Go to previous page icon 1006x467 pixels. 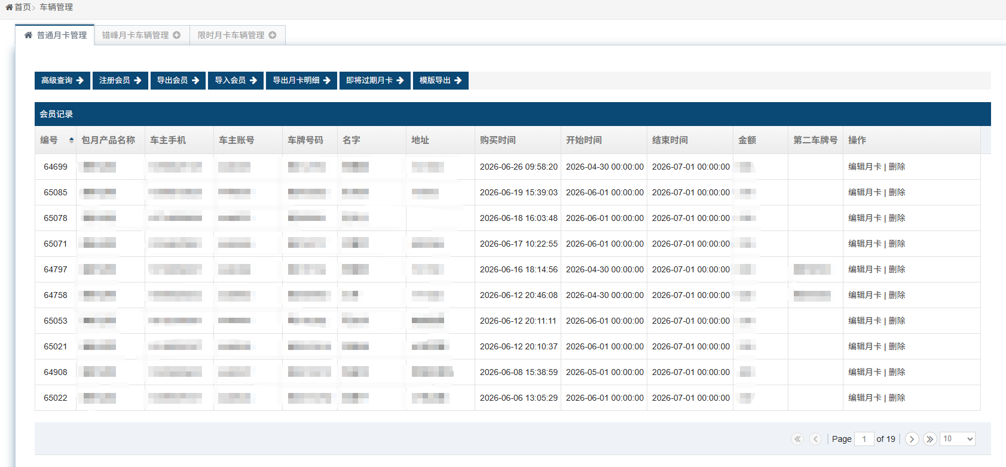coord(815,439)
